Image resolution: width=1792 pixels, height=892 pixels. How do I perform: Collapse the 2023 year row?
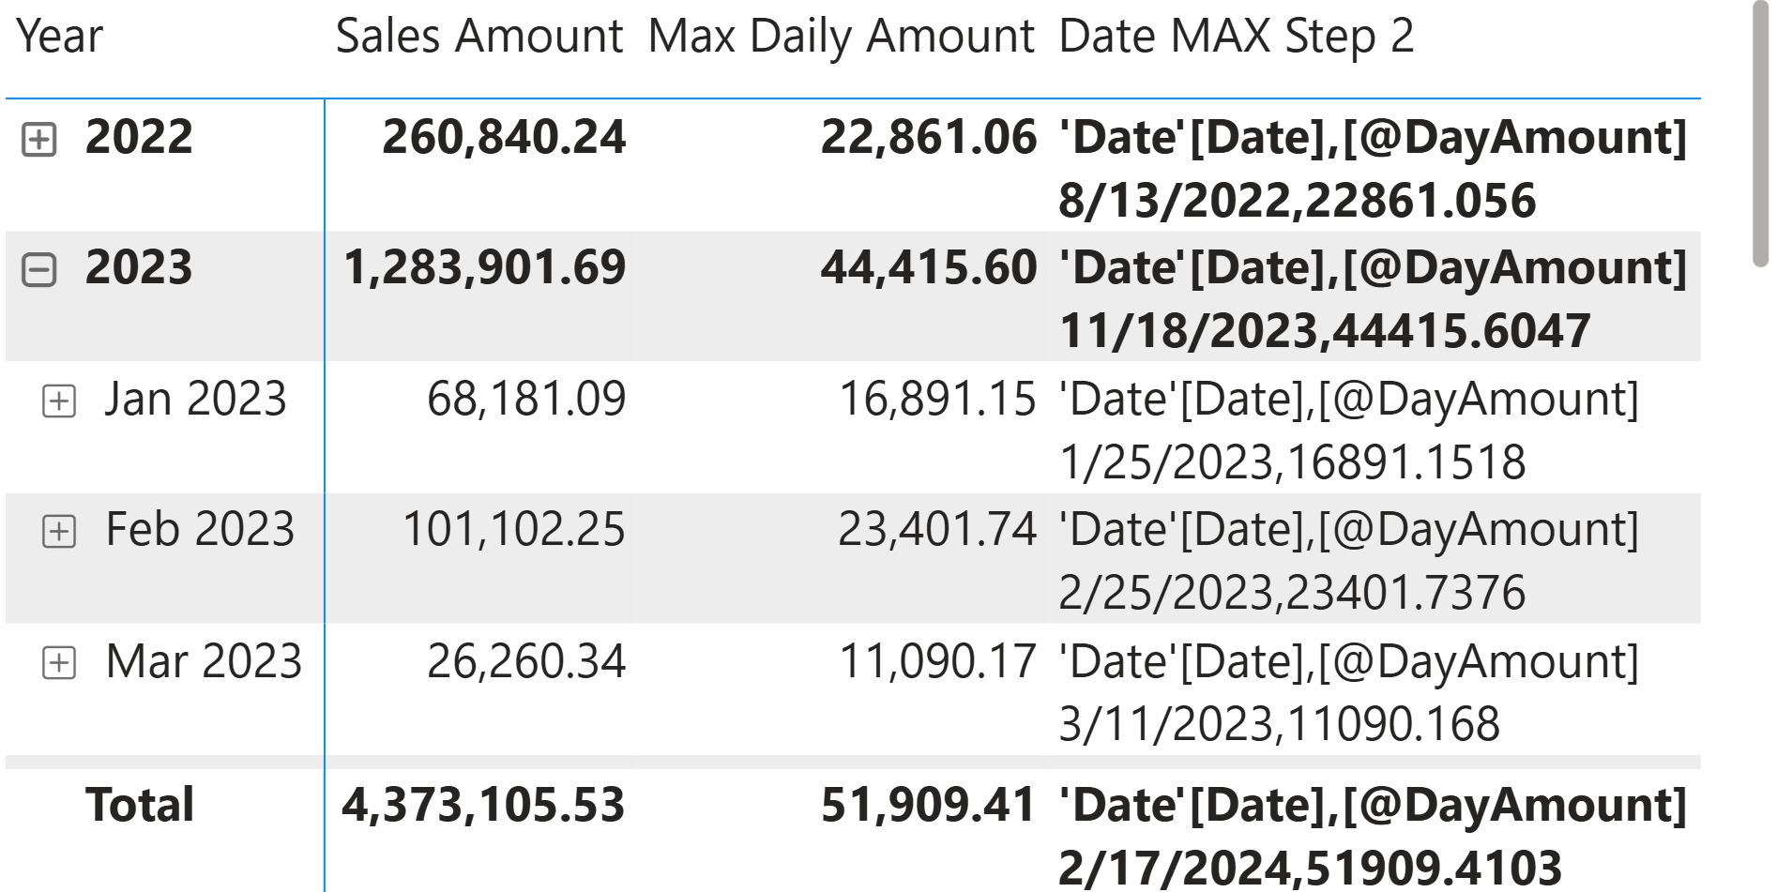point(39,270)
